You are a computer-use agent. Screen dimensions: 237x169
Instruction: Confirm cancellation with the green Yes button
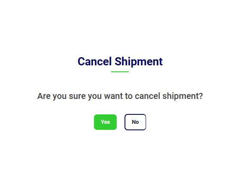click(x=105, y=122)
